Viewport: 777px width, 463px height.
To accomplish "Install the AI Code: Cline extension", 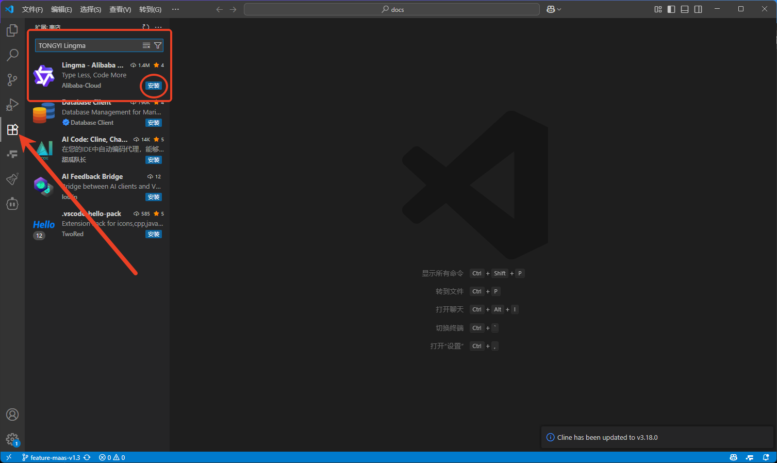I will tap(154, 160).
